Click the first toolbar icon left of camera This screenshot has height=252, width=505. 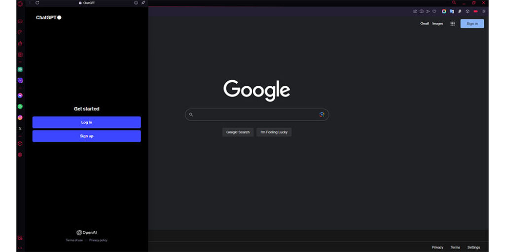pyautogui.click(x=415, y=11)
